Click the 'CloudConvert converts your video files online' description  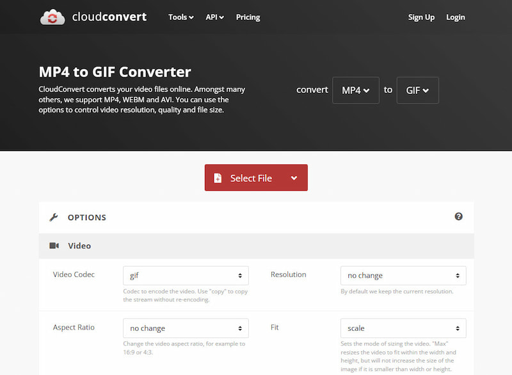141,100
